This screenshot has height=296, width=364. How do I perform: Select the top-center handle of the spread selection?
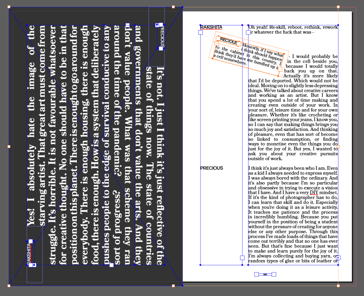tap(173, 7)
